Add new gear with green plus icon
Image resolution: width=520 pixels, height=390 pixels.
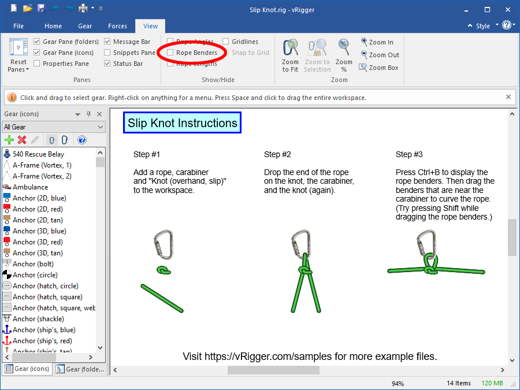[x=9, y=139]
